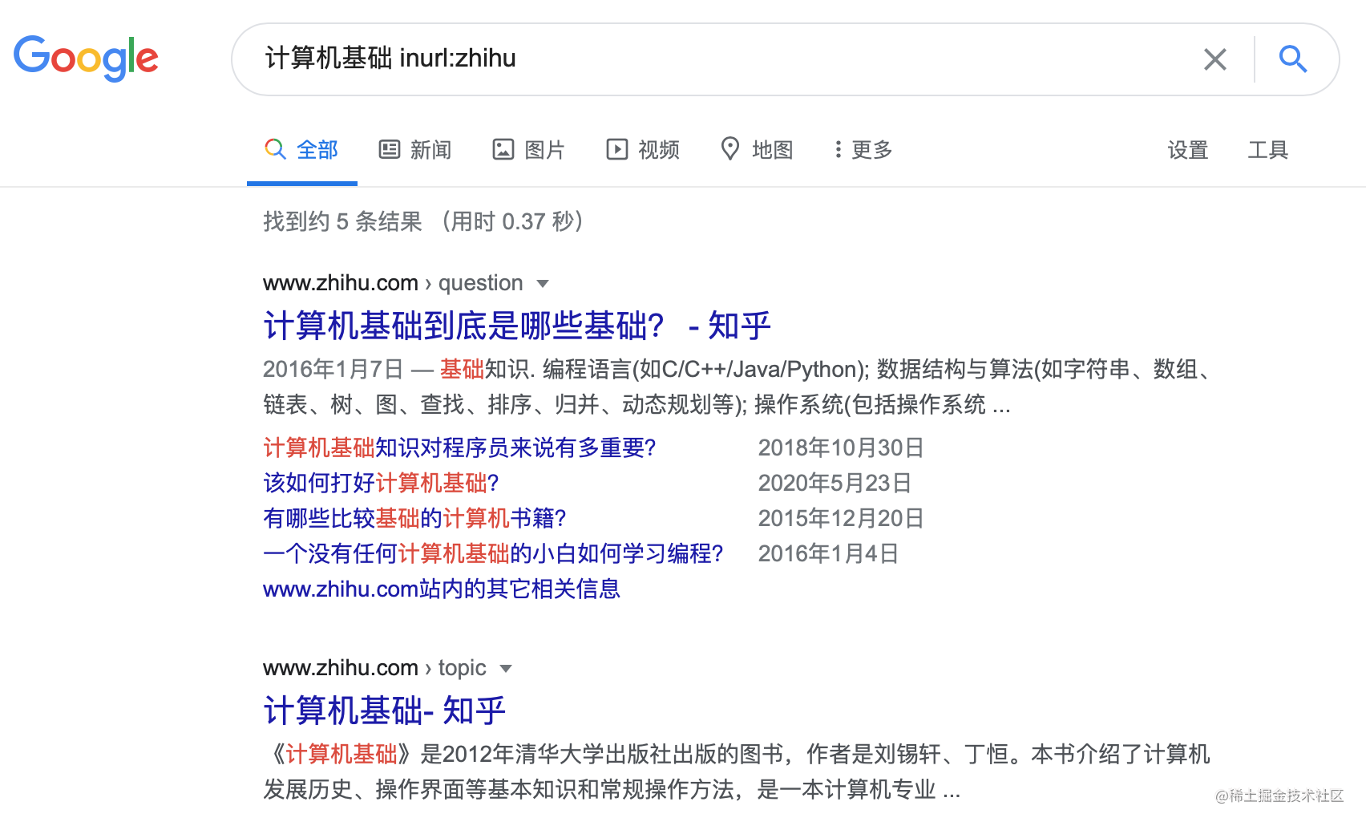The image size is (1366, 826).
Task: Click the date 2016年1月4日
Action: point(828,553)
